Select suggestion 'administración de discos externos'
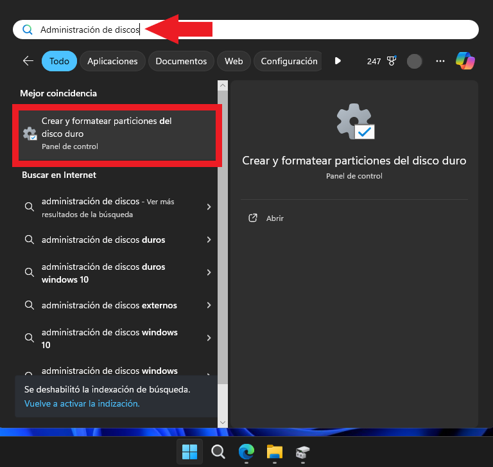The image size is (493, 467). tap(109, 305)
